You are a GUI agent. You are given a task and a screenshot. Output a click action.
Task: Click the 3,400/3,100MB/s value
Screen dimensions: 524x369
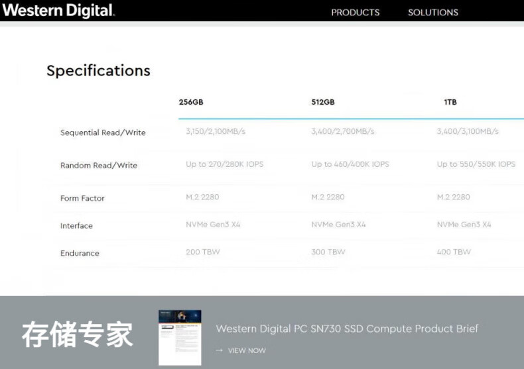[x=468, y=131]
